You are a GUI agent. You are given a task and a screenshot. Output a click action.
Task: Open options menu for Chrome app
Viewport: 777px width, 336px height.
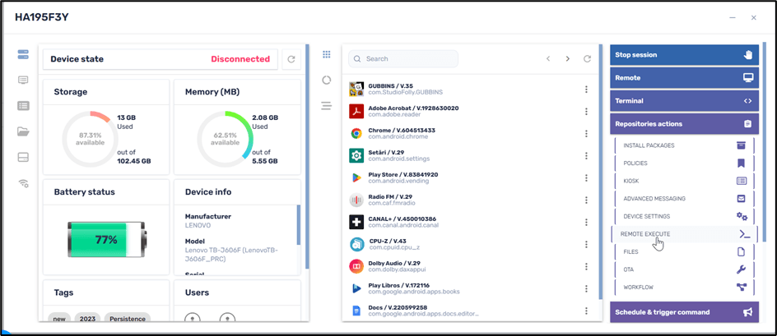[x=586, y=134]
